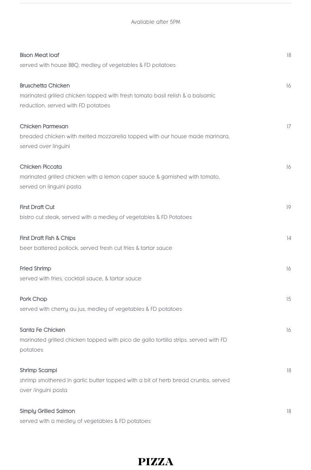The image size is (311, 470).
Task: Click the Chicken Parmesan heading
Action: [x=44, y=127]
